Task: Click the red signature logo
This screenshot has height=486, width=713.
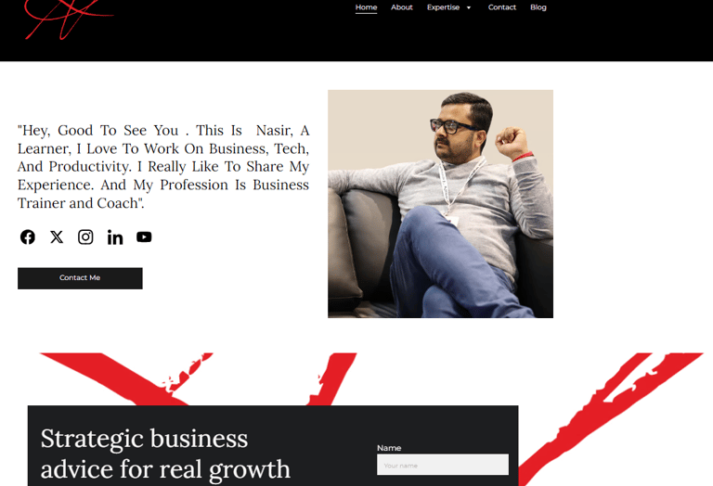Action: [x=68, y=19]
